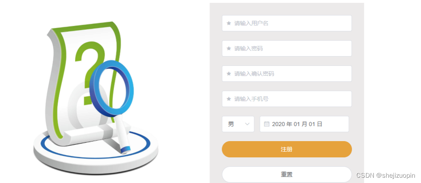Select the 请输入手机号 phone input
421x183 pixels.
(287, 99)
